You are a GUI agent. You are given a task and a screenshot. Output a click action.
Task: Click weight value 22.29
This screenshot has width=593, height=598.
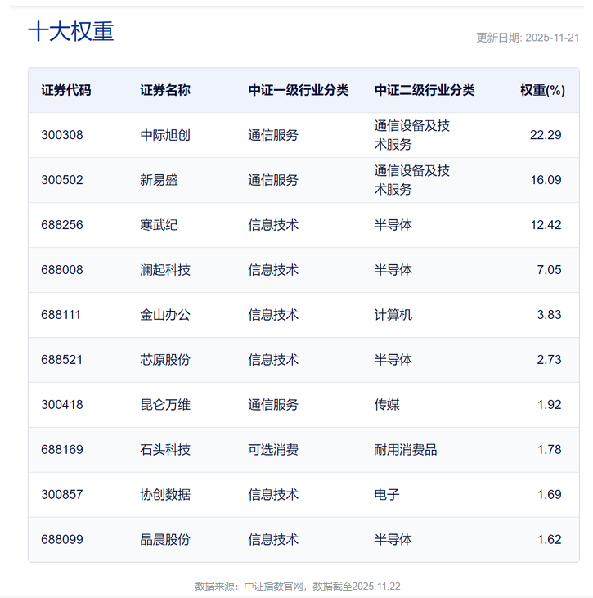(546, 135)
